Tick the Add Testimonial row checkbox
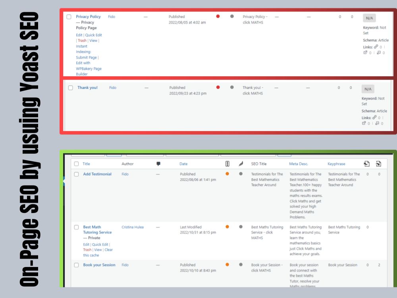Image resolution: width=397 pixels, height=298 pixels. [77, 174]
